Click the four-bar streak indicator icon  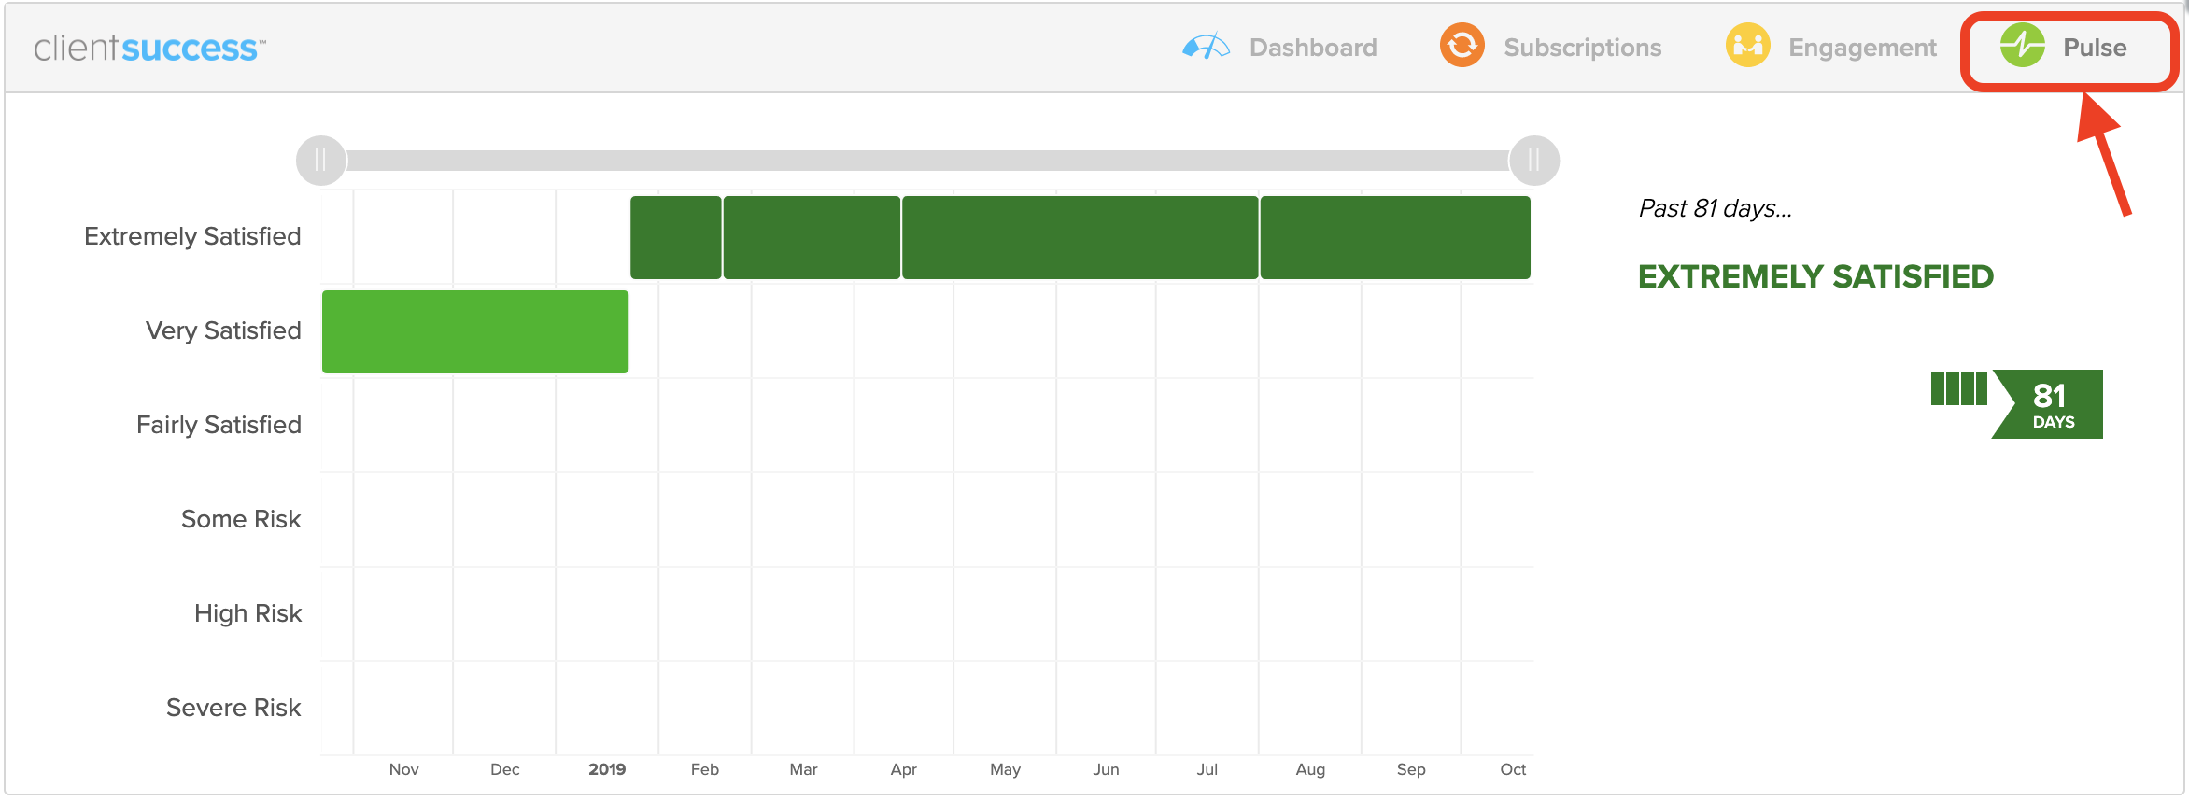(1958, 388)
